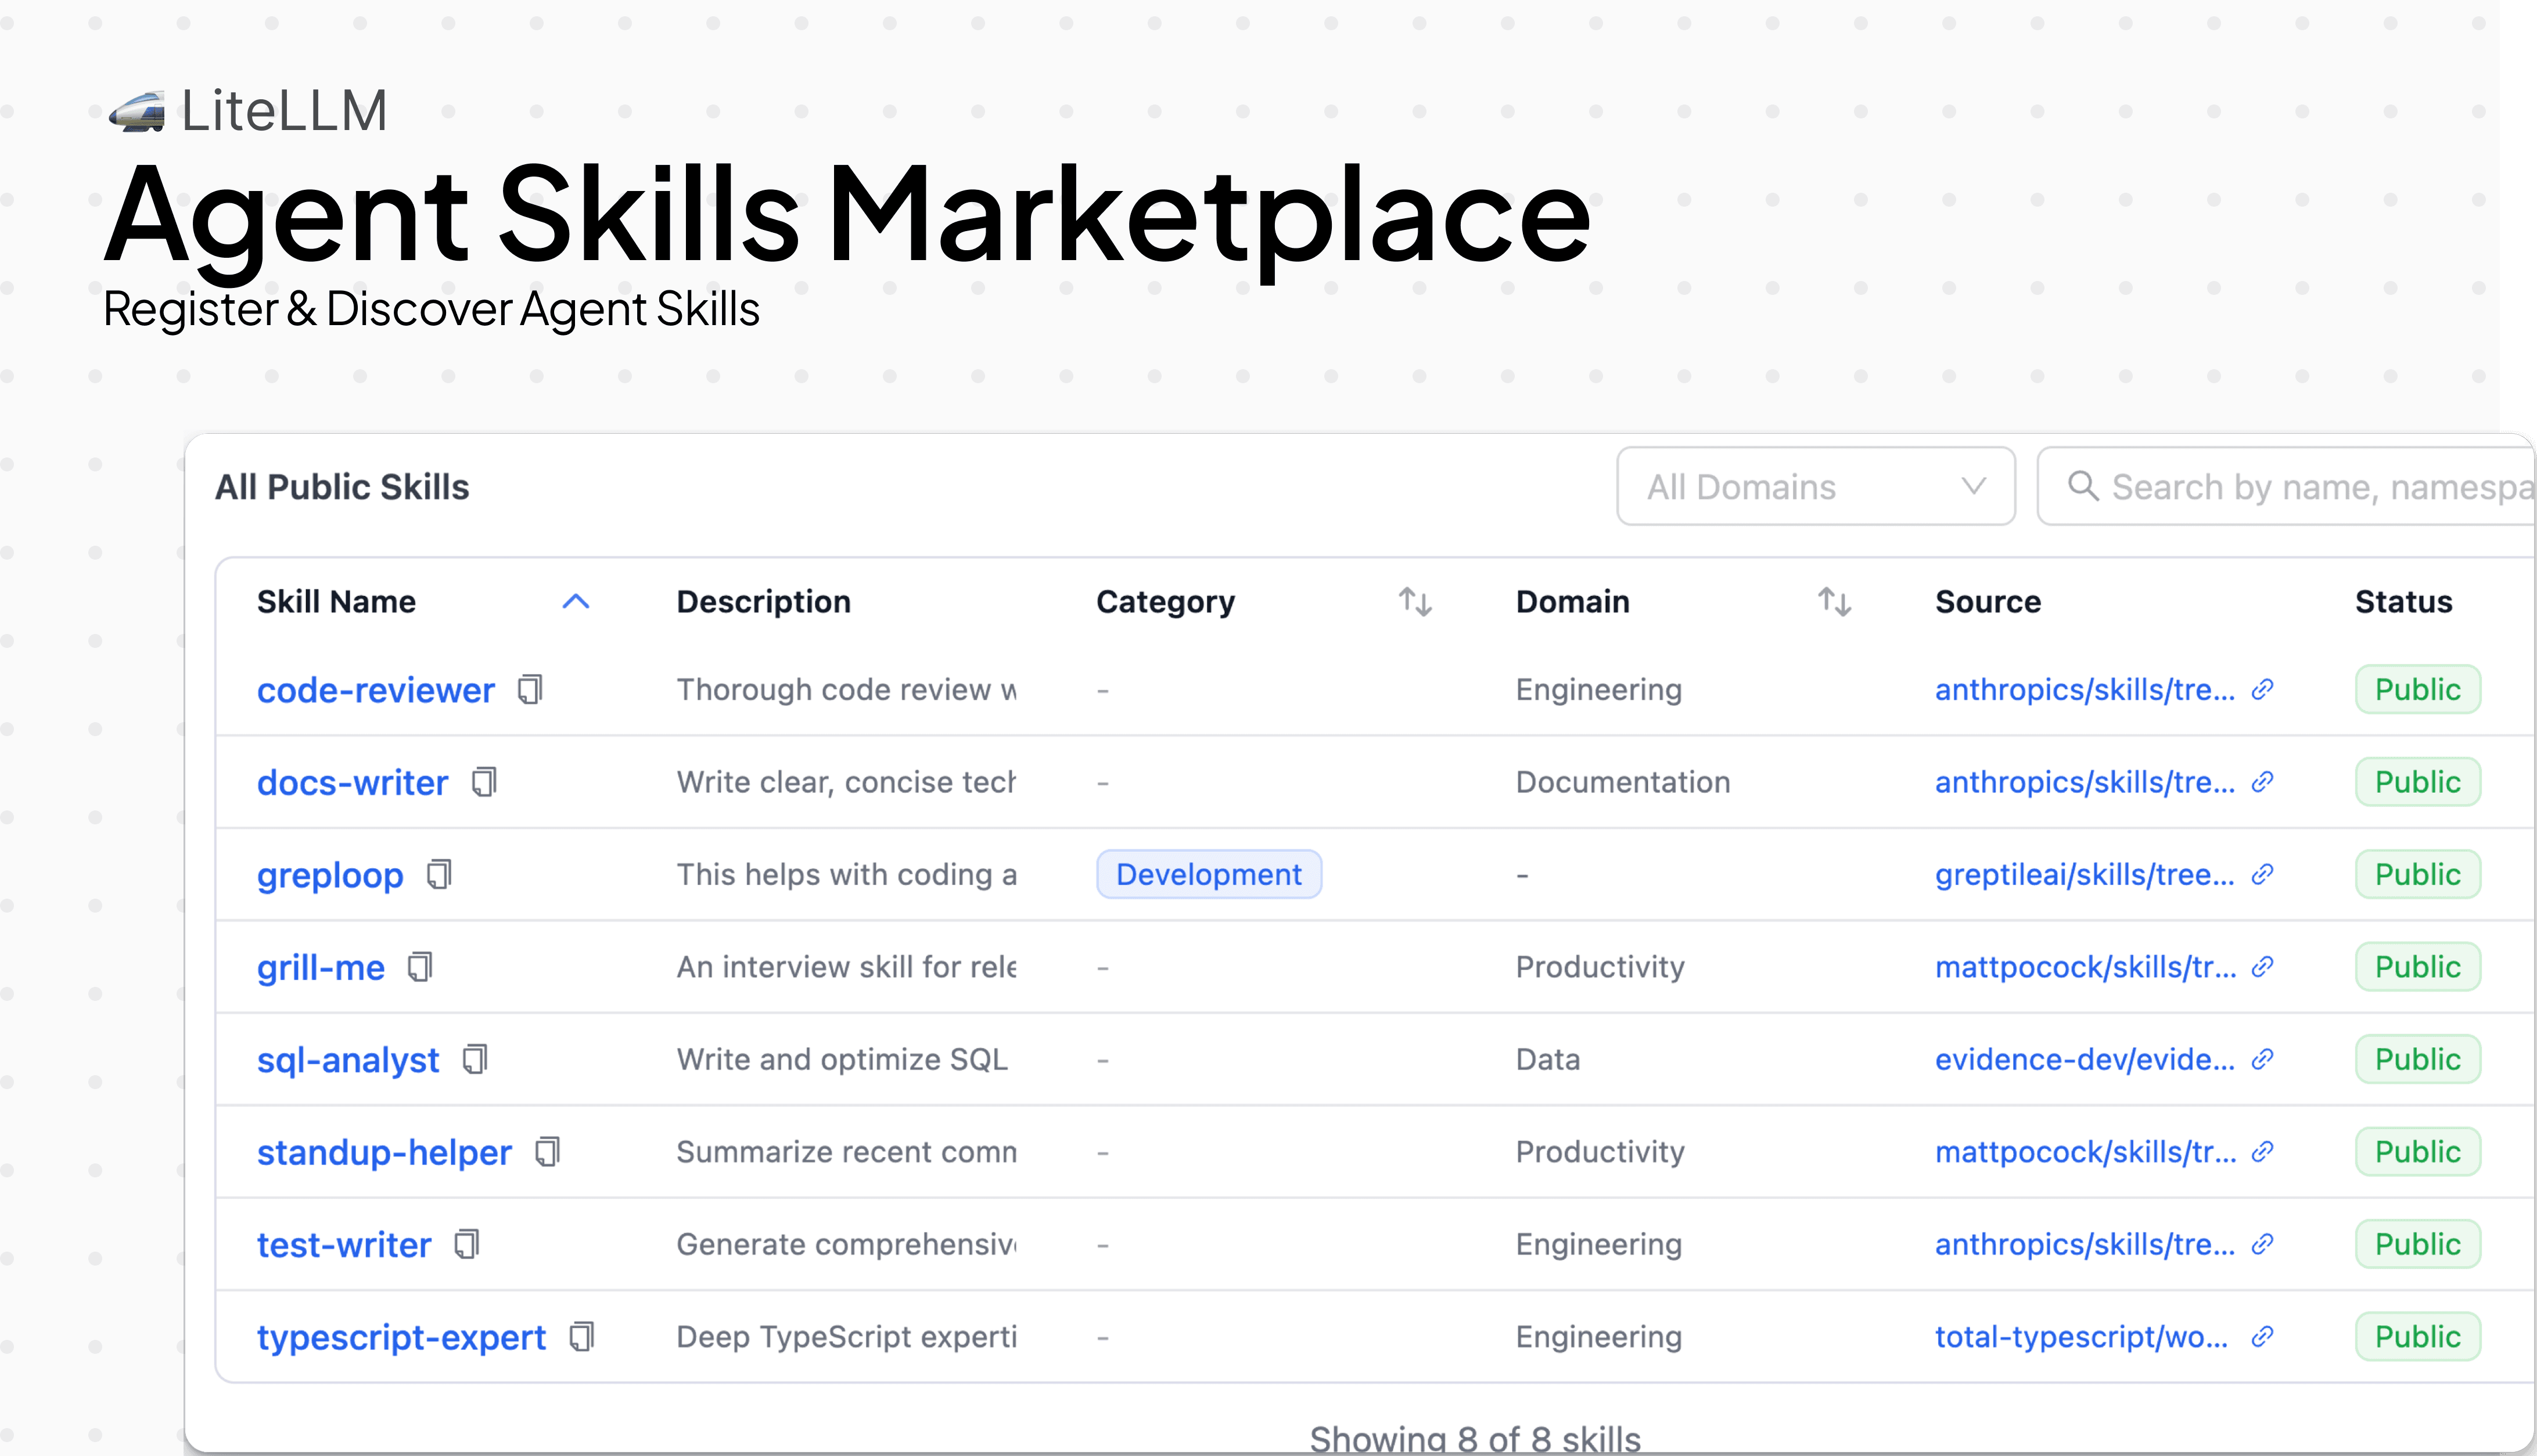2537x1456 pixels.
Task: Click the Description column header
Action: (763, 602)
